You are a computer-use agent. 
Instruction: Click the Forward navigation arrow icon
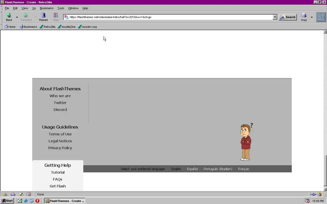click(x=26, y=16)
